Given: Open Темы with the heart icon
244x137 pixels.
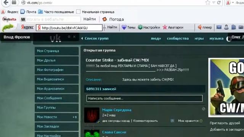Looking at the screenshot, I should pyautogui.click(x=128, y=27).
